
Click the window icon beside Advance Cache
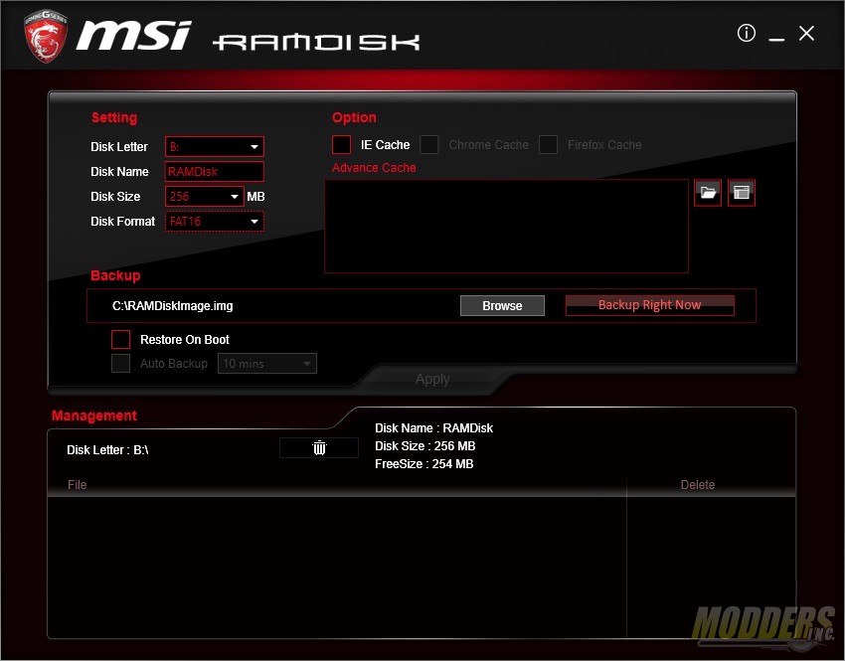pyautogui.click(x=741, y=192)
